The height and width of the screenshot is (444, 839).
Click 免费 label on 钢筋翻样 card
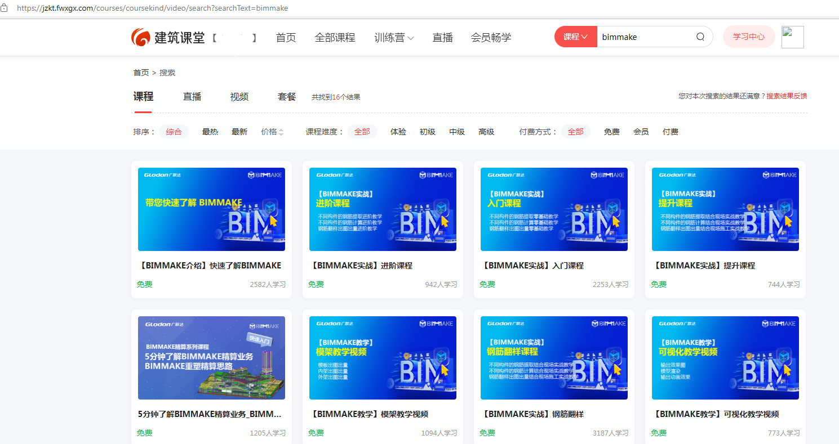pos(487,433)
